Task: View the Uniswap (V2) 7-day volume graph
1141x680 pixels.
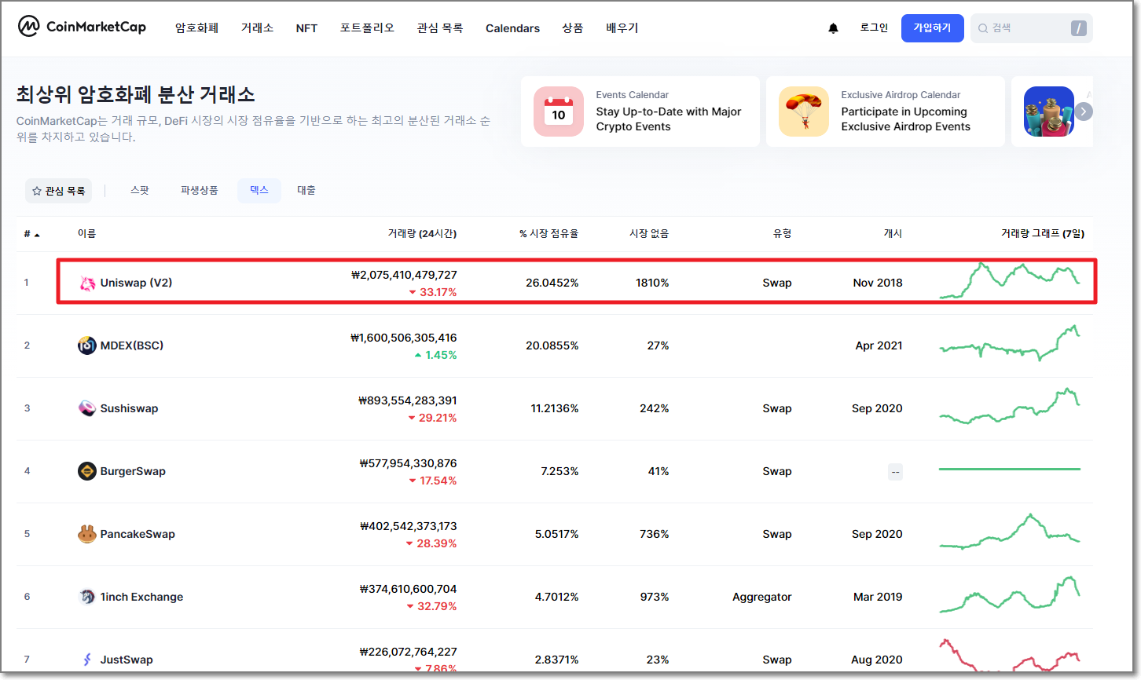Action: click(1010, 281)
